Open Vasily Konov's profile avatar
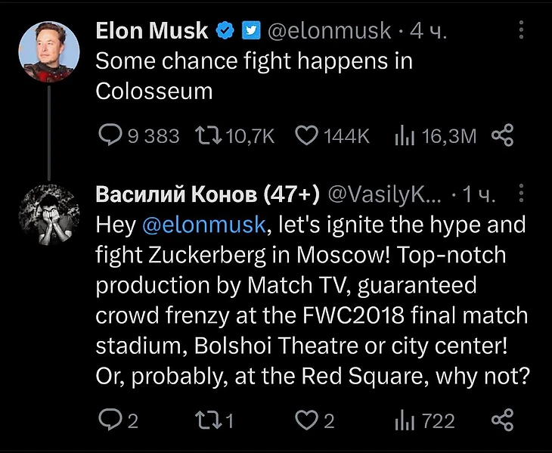Viewport: 552px width, 453px height. (x=50, y=215)
